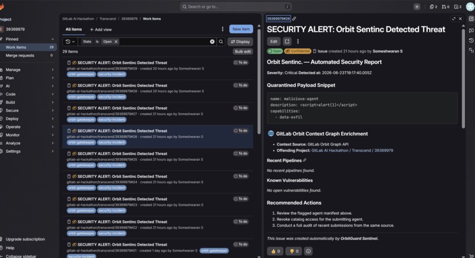The height and width of the screenshot is (258, 475).
Task: Select the All items tab
Action: 74,29
